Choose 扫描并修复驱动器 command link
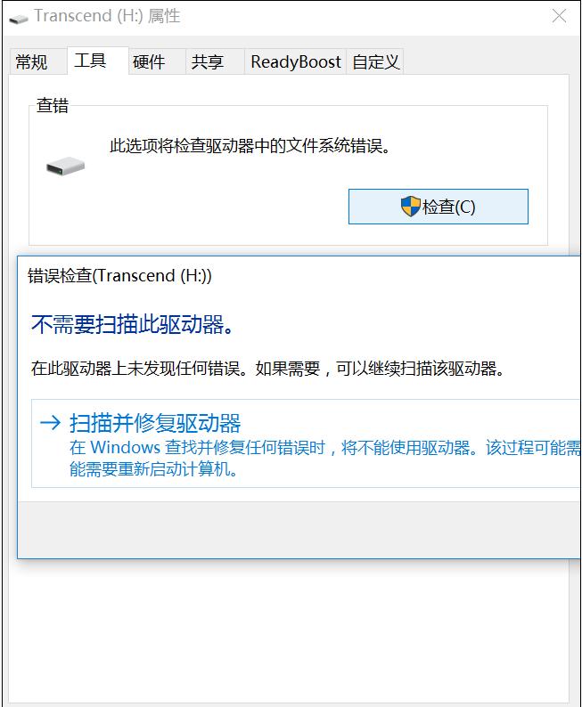The image size is (582, 707). tap(306, 443)
